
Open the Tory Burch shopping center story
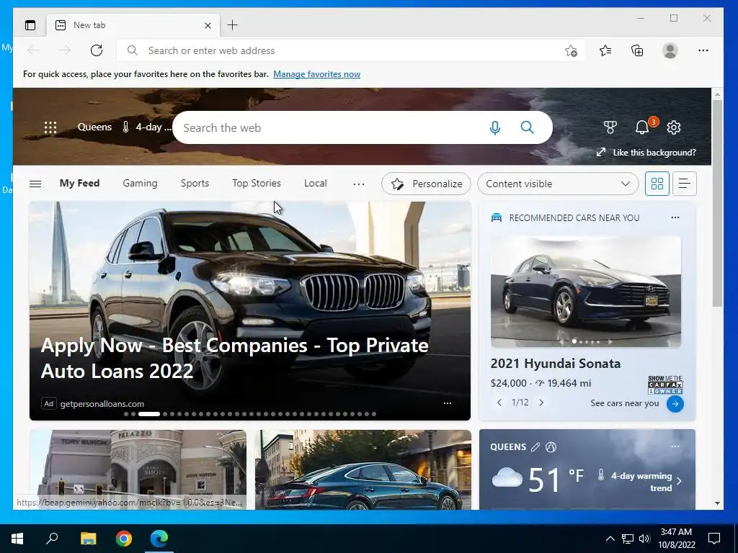[x=138, y=469]
